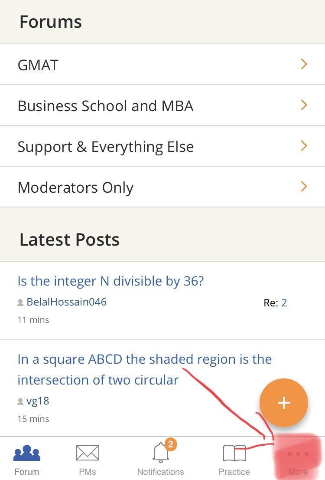The width and height of the screenshot is (325, 480).
Task: Tap the user icon beside vg18
Action: point(20,402)
